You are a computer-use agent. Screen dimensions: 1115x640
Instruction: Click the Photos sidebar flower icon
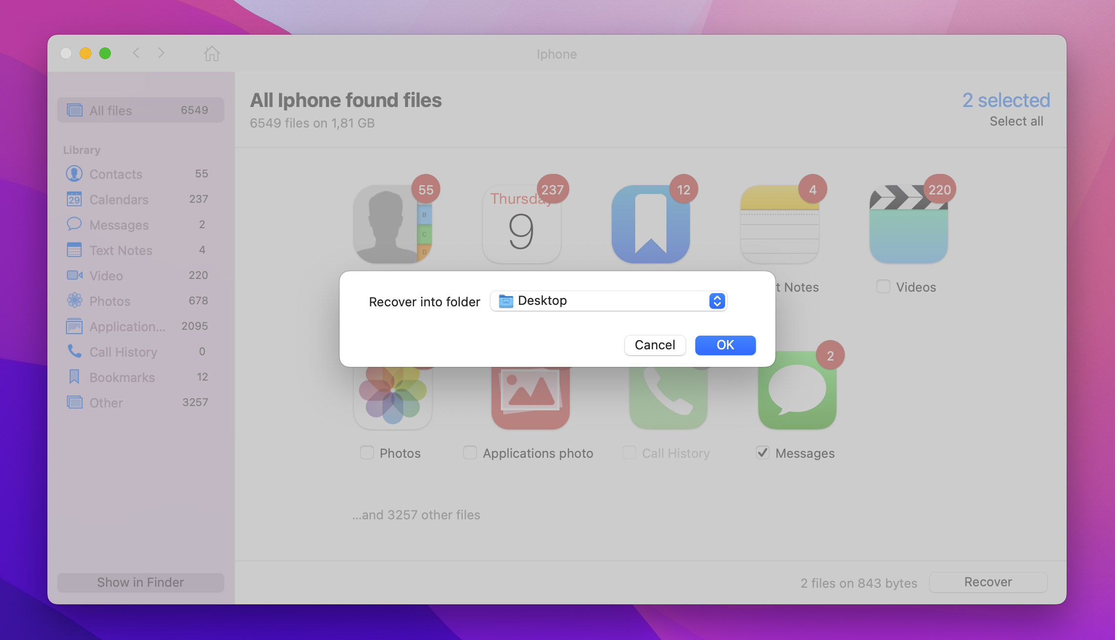pyautogui.click(x=74, y=300)
